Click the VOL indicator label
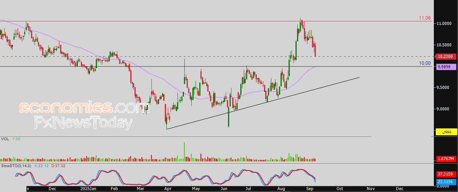The width and height of the screenshot is (458, 192). pyautogui.click(x=5, y=139)
